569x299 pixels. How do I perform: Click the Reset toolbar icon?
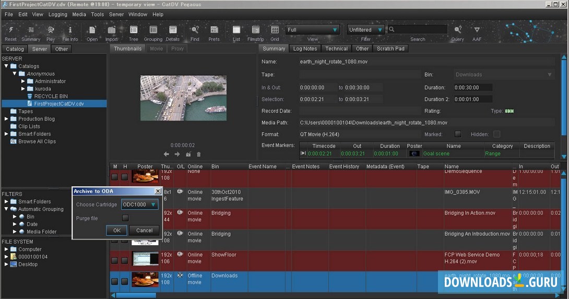click(x=10, y=31)
